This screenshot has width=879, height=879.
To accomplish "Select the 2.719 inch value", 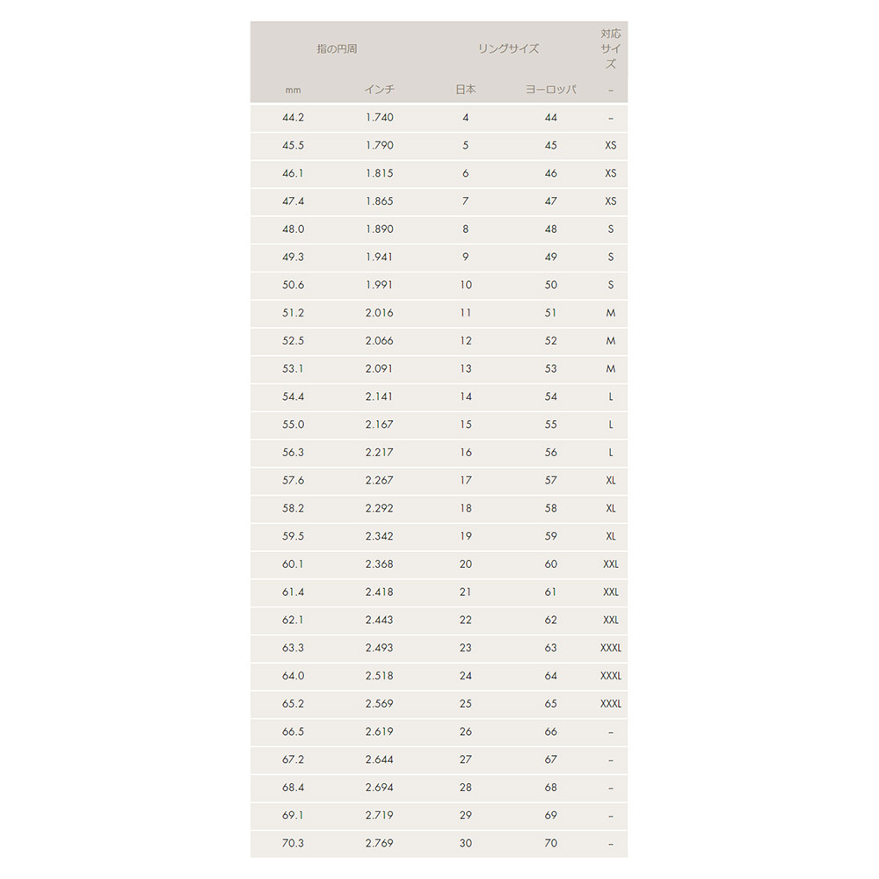I will click(380, 815).
